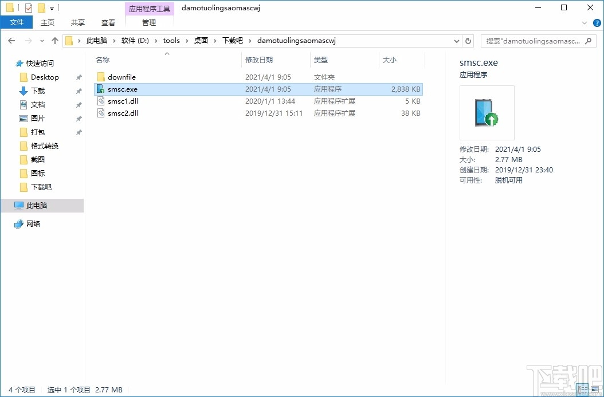
Task: Sort files by 修改日期 column
Action: (x=260, y=60)
